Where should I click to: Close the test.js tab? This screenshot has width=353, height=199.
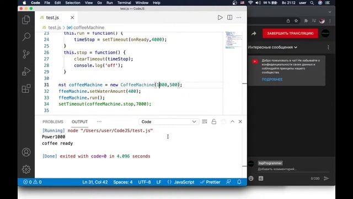click(x=72, y=18)
